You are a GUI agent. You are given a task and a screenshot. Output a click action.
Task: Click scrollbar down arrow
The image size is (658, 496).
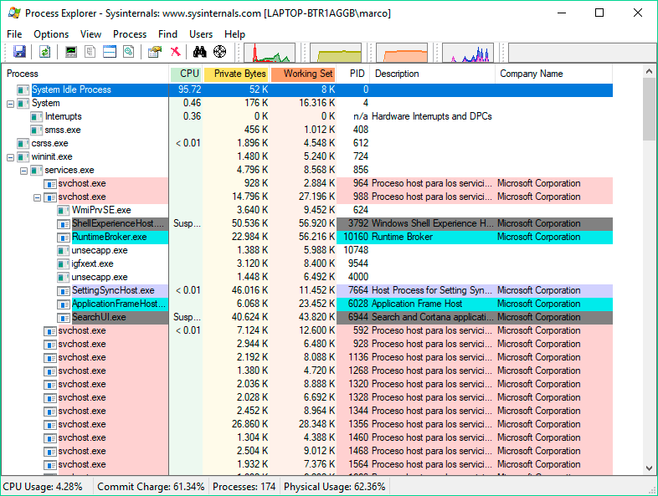649,468
